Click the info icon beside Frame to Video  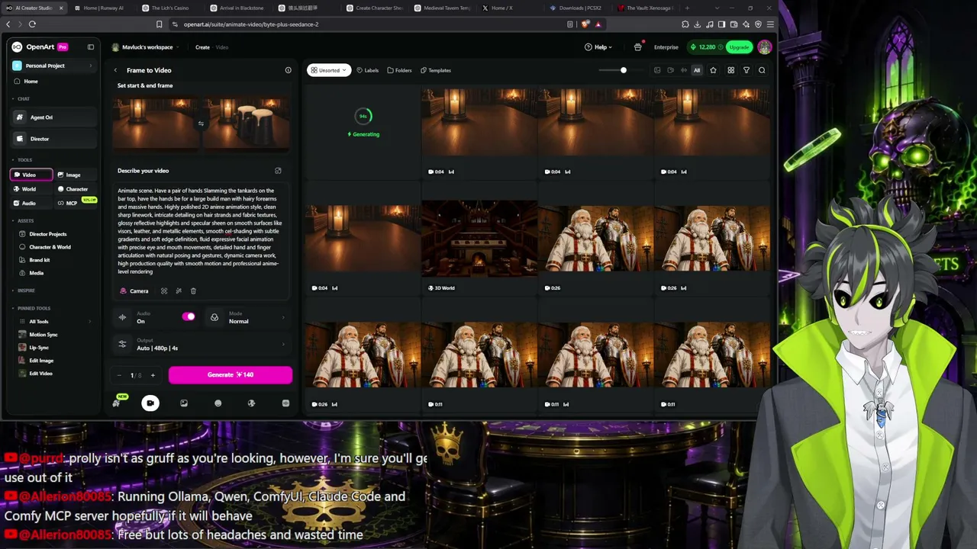[x=288, y=70]
